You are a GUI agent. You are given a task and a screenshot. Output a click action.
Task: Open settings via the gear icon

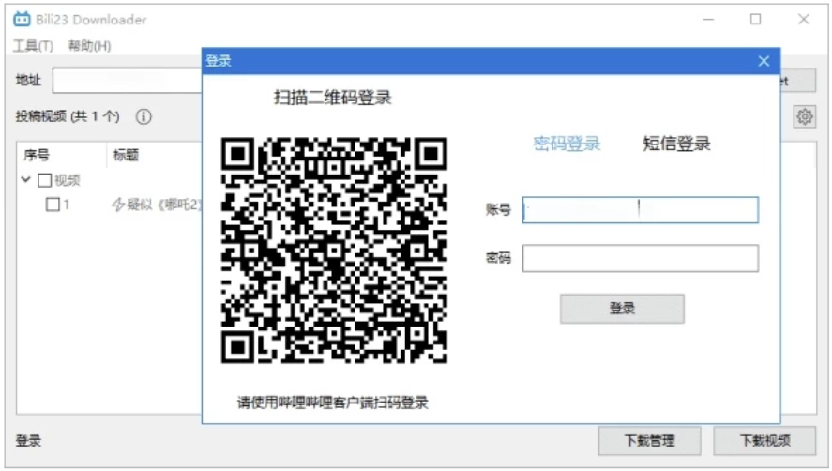(x=804, y=117)
